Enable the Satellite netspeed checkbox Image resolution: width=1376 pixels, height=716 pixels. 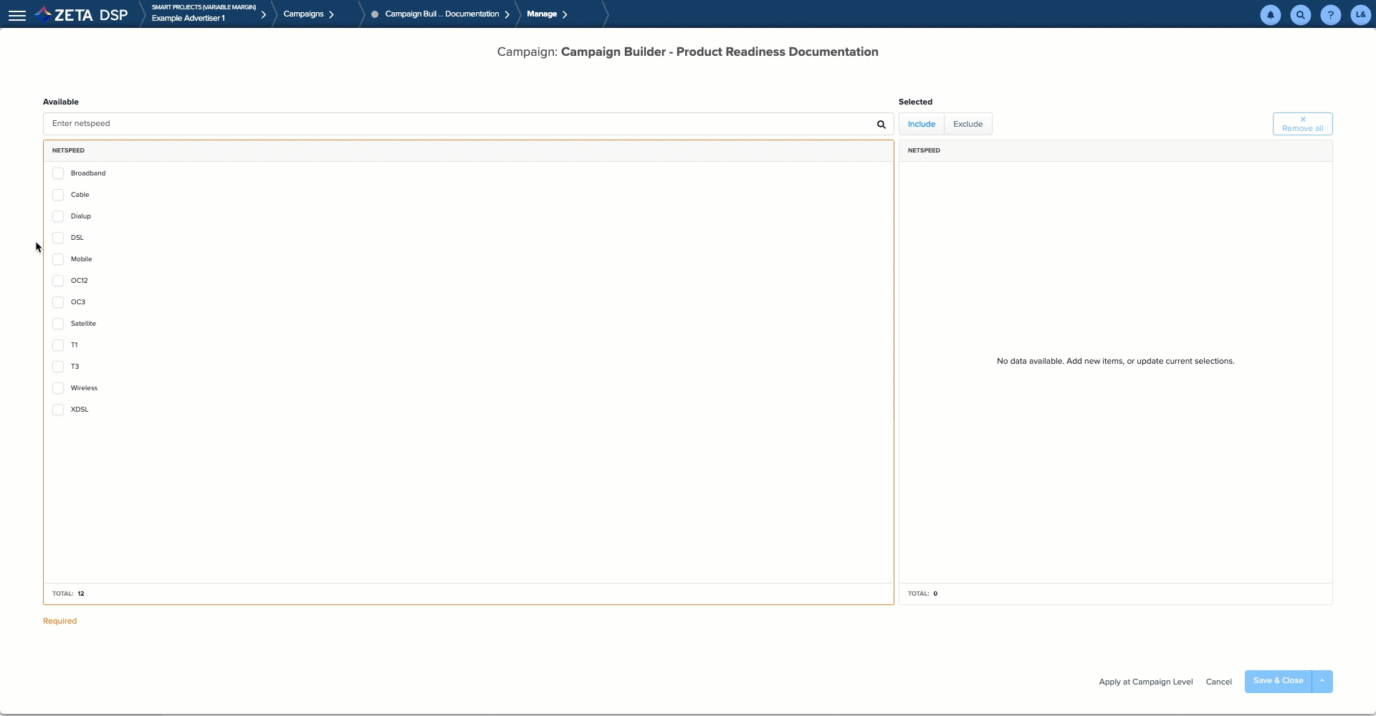(58, 324)
